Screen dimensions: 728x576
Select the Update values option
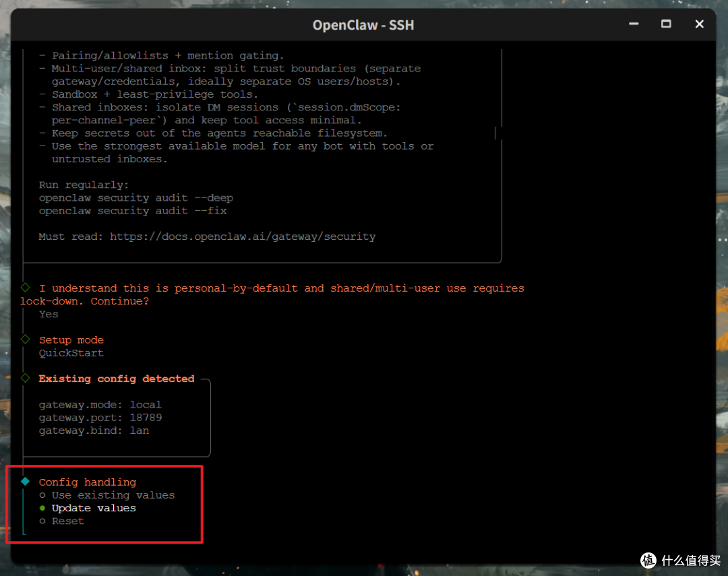[88, 508]
